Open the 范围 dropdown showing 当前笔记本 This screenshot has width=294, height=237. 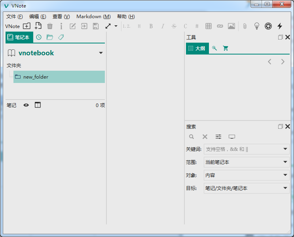point(247,162)
